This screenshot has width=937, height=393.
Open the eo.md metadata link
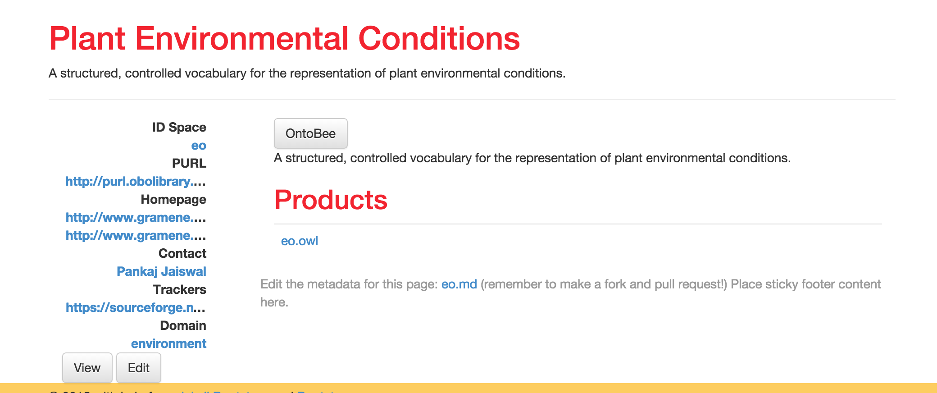pyautogui.click(x=459, y=284)
